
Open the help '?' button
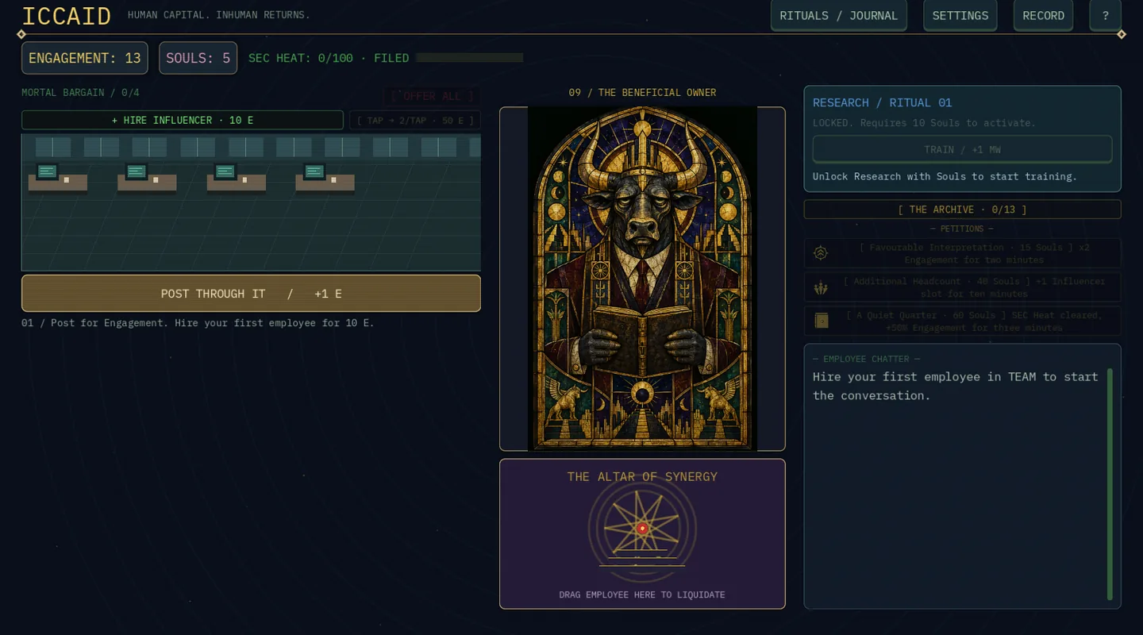tap(1105, 16)
